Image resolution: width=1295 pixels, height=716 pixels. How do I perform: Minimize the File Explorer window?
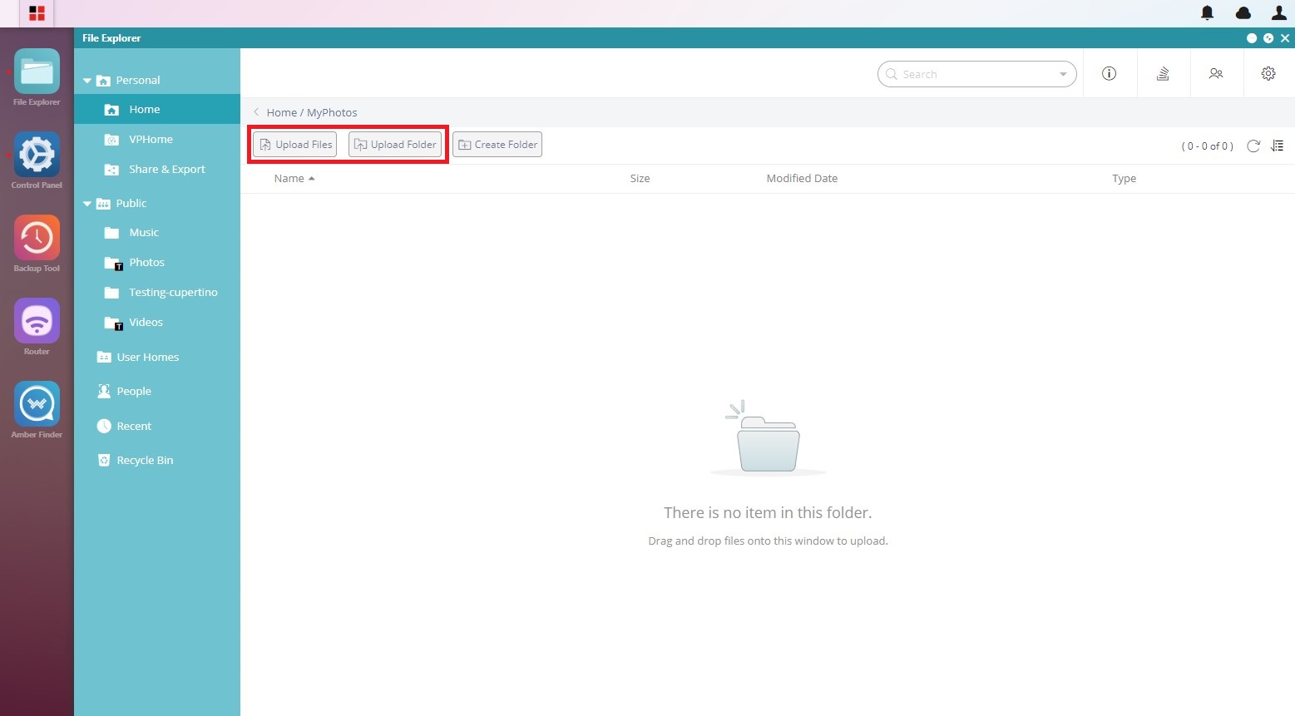(1252, 38)
